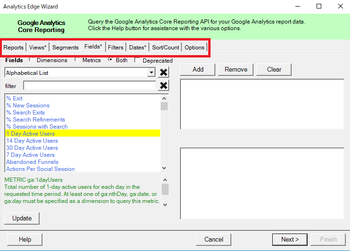Select % Search Refinements field
This screenshot has height=251, width=350.
click(82, 120)
